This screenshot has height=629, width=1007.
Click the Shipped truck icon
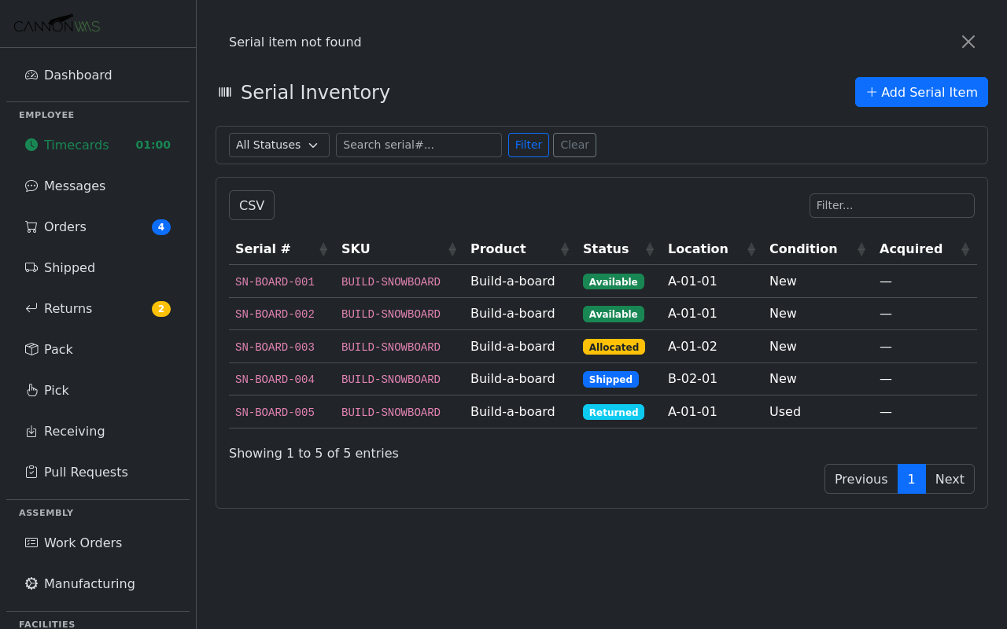tap(31, 267)
